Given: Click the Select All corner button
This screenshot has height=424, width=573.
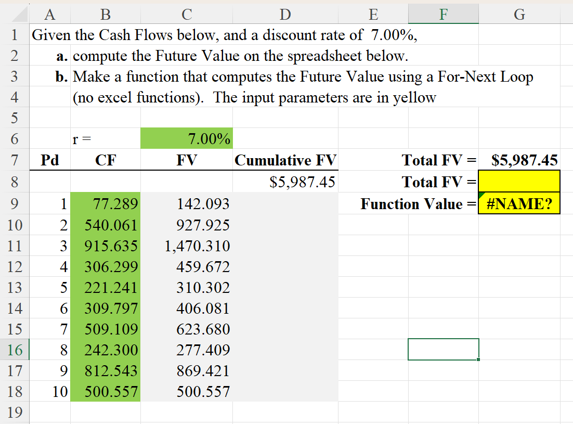Looking at the screenshot, I should coord(14,14).
